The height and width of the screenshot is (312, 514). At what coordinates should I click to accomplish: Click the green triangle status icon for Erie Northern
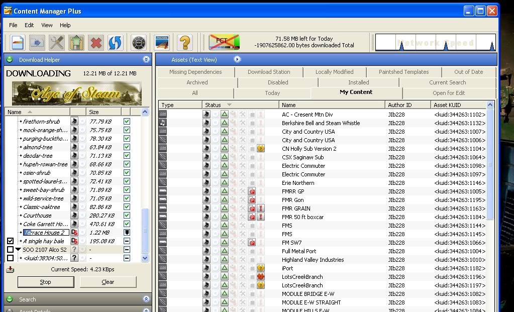click(225, 182)
